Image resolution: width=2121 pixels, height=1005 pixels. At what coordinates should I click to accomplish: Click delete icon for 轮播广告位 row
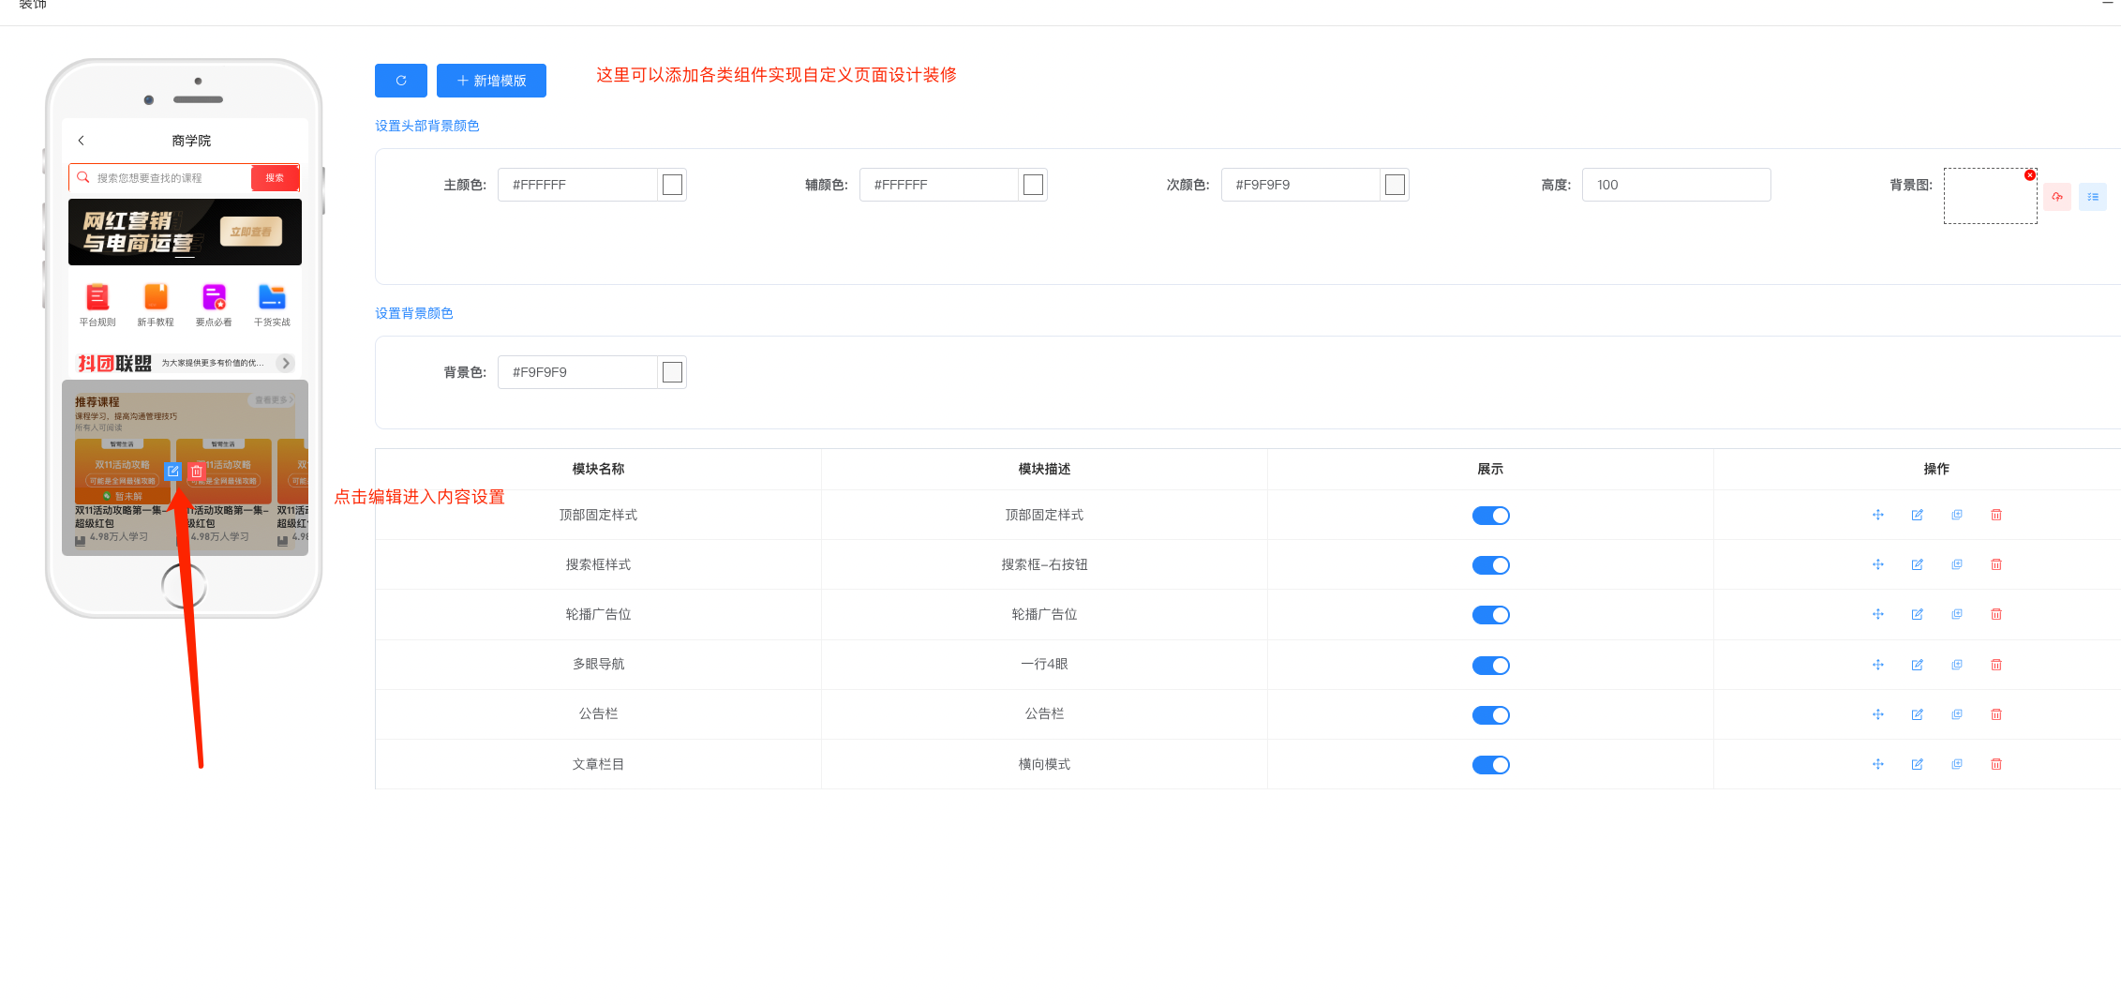click(x=1996, y=614)
